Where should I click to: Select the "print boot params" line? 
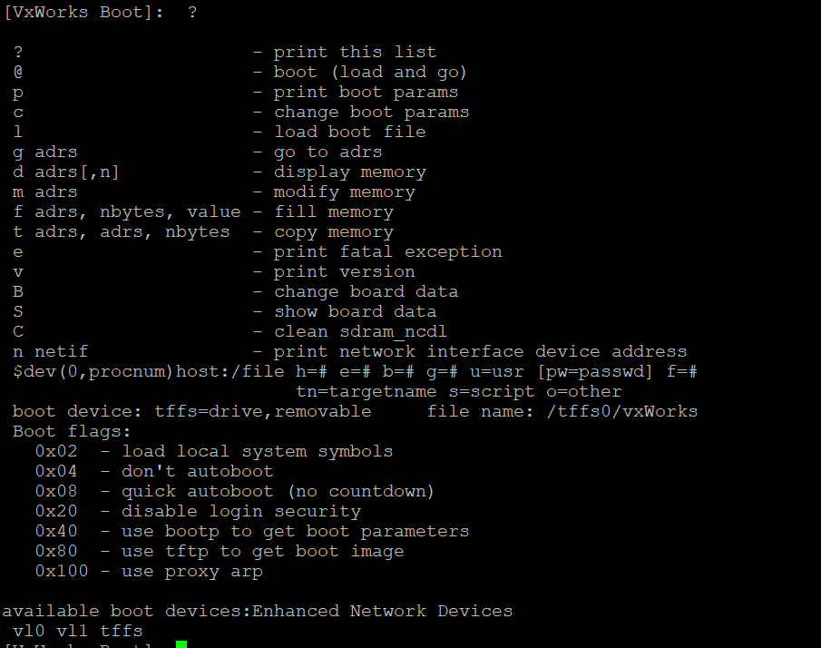pos(366,93)
